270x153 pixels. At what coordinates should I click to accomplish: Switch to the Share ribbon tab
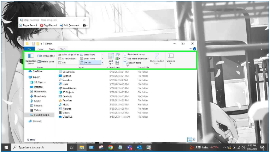tap(52, 49)
